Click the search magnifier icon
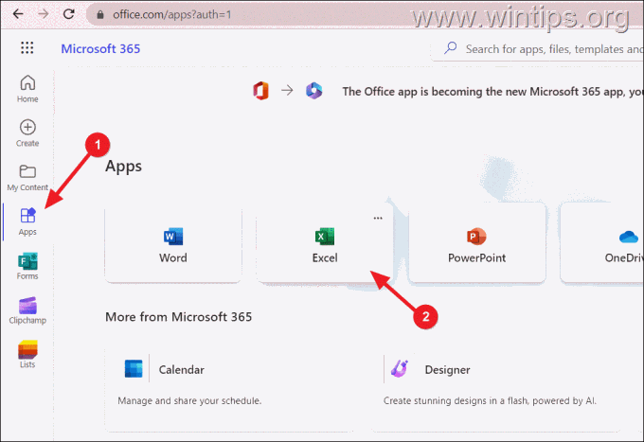The height and width of the screenshot is (442, 644). 451,48
